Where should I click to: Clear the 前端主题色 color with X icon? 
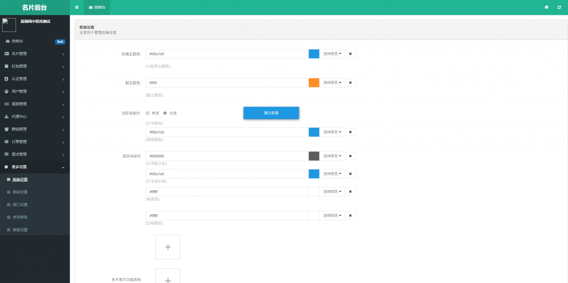click(x=350, y=54)
